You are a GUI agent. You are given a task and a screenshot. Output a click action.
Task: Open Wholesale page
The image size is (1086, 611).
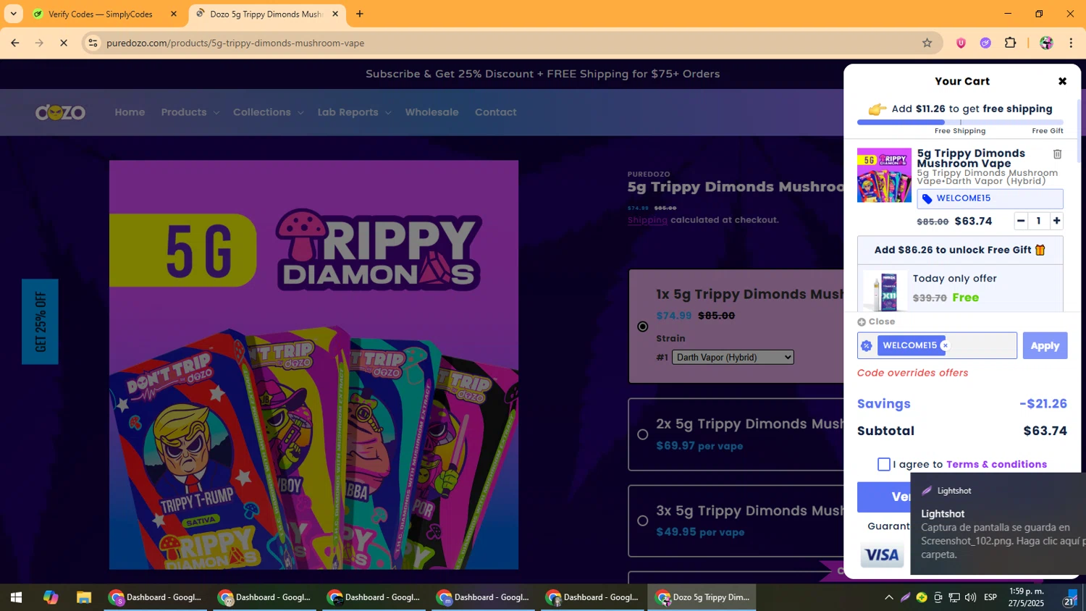pyautogui.click(x=432, y=112)
